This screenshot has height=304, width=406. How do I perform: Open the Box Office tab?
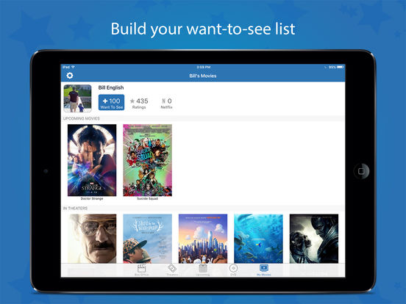pyautogui.click(x=142, y=270)
